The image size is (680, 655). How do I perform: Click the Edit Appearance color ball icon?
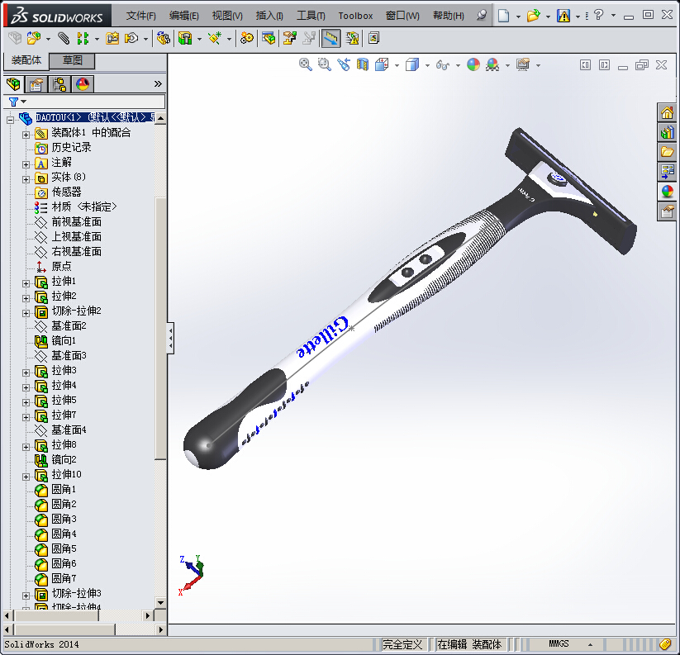pos(473,65)
